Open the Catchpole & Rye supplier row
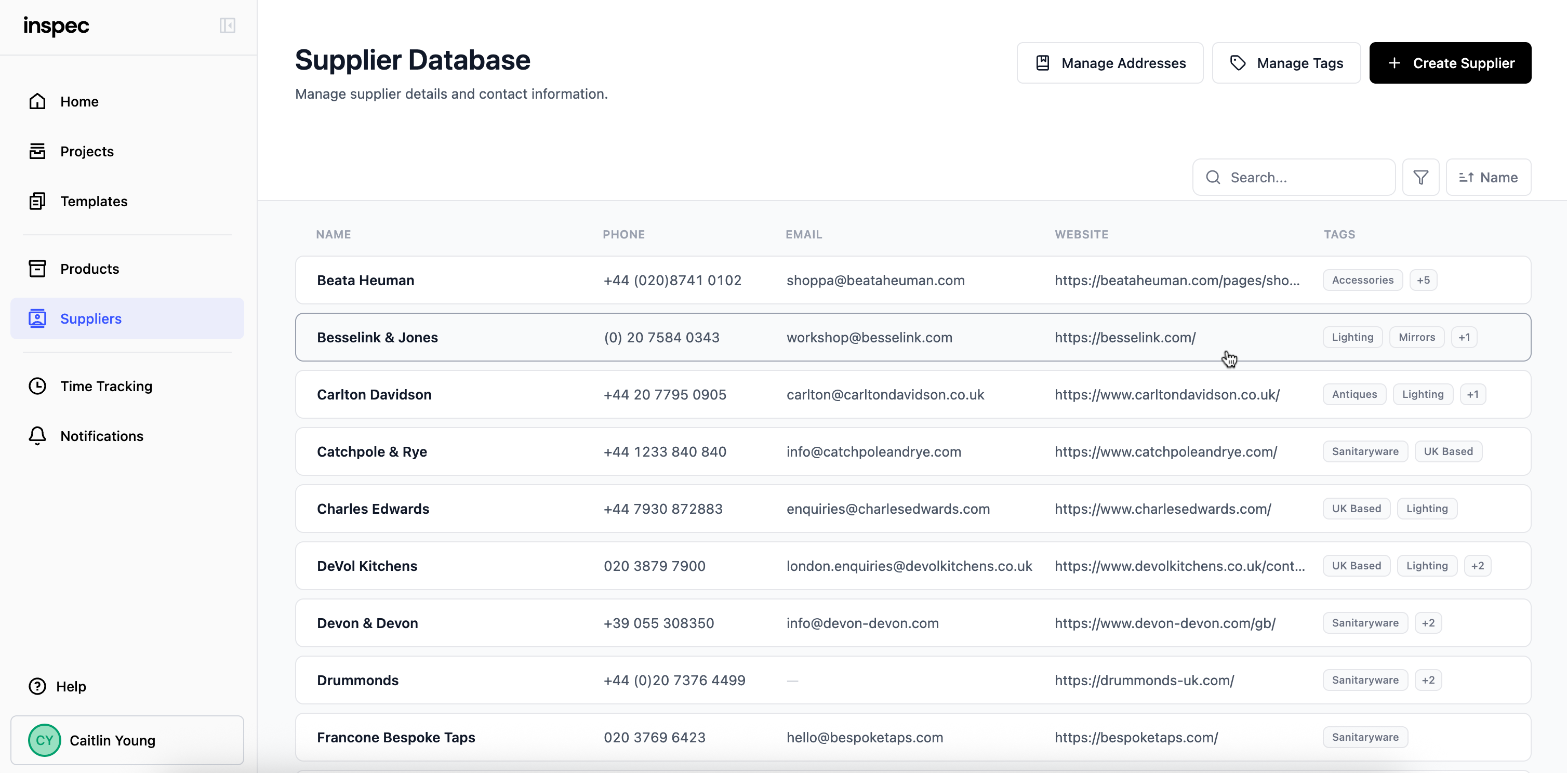 click(913, 451)
